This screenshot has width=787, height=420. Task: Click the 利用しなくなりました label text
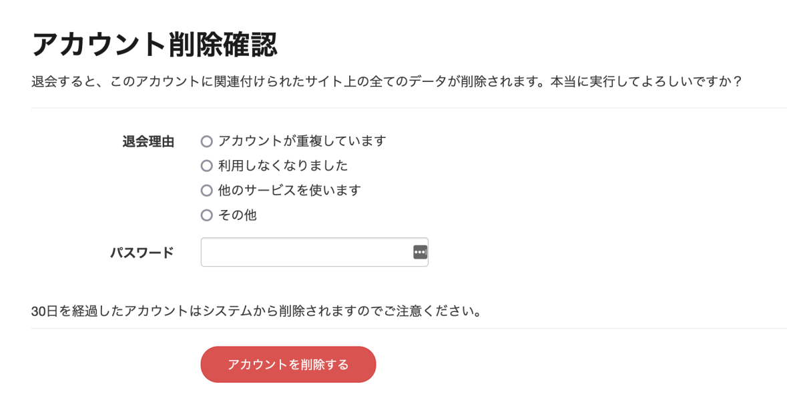coord(282,165)
